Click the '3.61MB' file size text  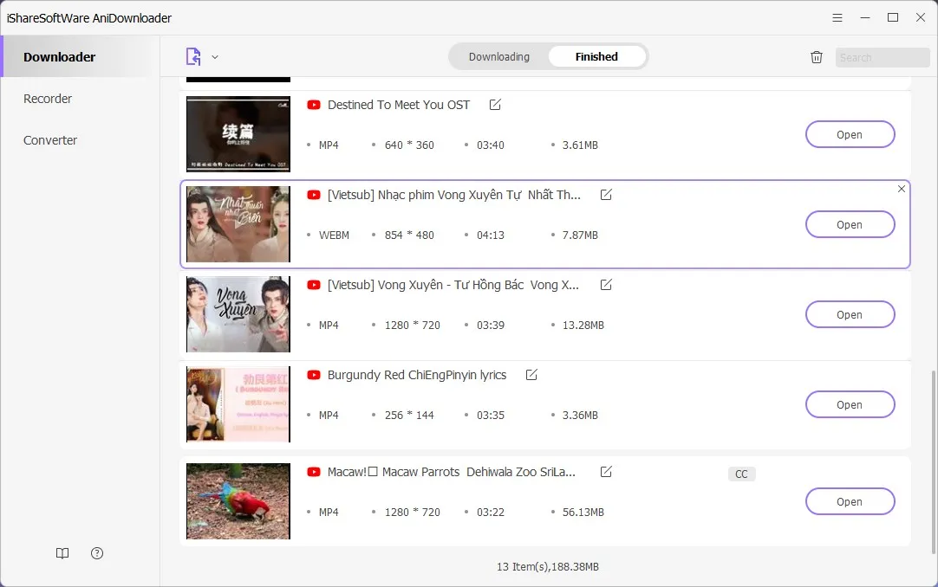[580, 145]
